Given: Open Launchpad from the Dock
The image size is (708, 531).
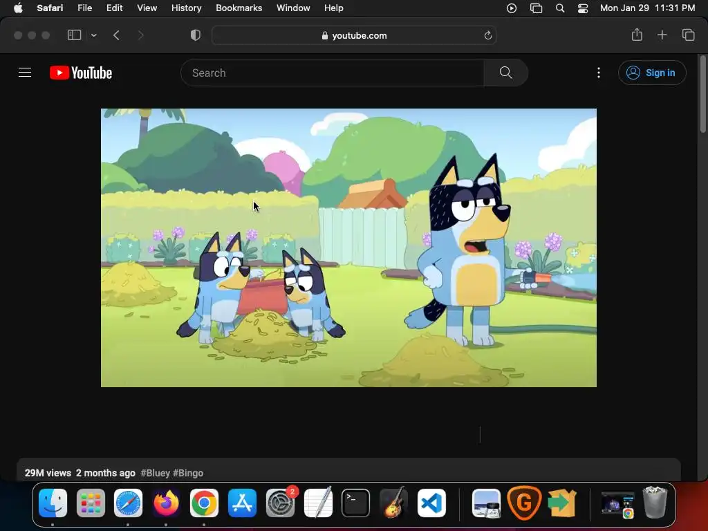Looking at the screenshot, I should tap(91, 503).
